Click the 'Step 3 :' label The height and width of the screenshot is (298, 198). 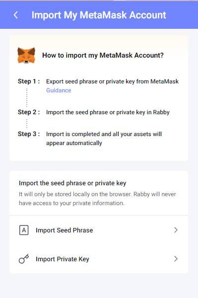(29, 134)
